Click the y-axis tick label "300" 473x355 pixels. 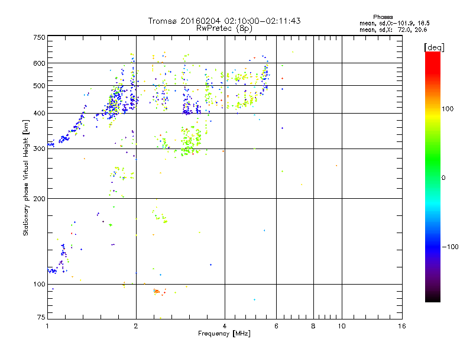pos(39,149)
